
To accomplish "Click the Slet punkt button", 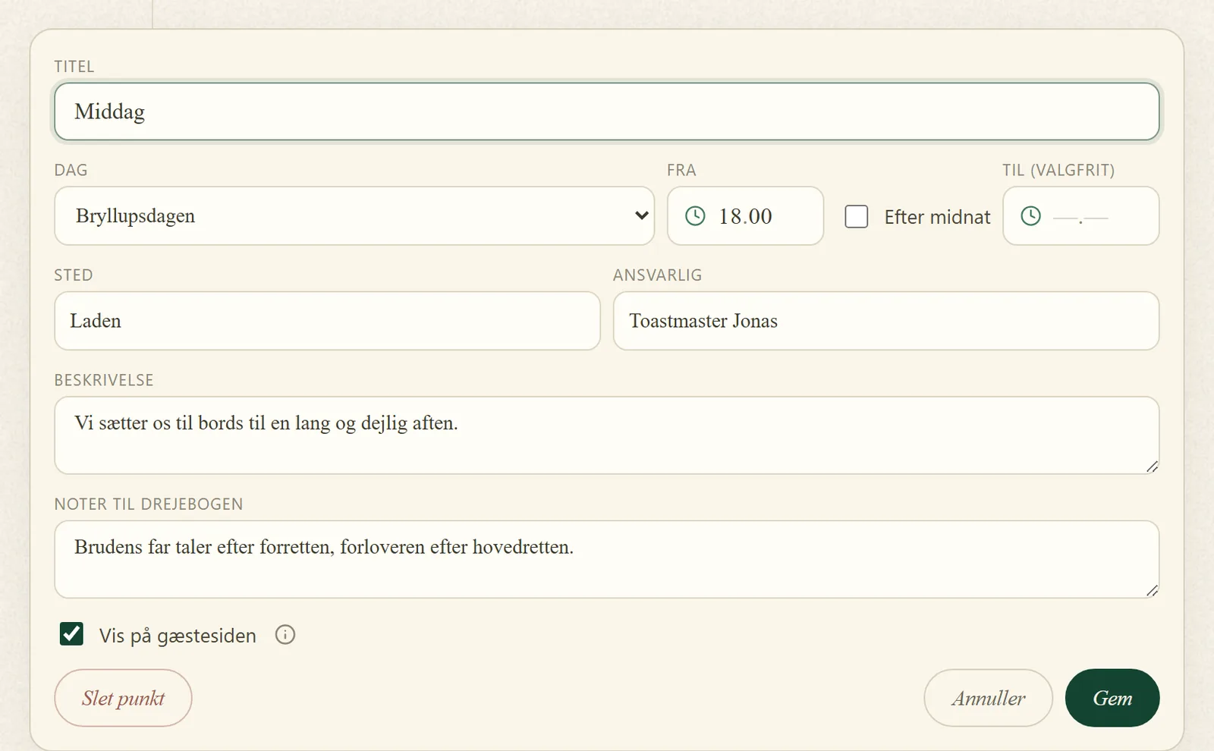I will [x=123, y=698].
